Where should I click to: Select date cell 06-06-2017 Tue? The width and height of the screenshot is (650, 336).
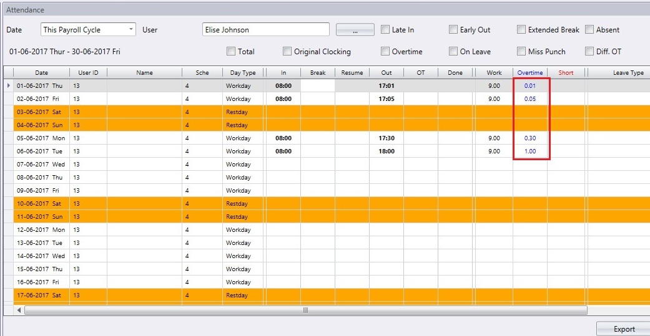click(41, 151)
